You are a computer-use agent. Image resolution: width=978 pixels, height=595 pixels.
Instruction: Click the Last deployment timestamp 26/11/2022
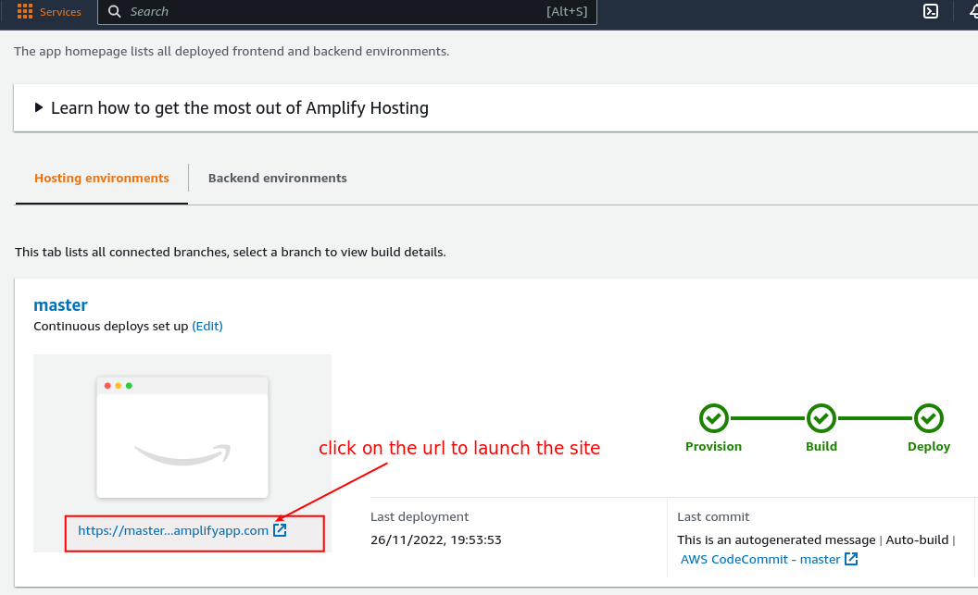[436, 539]
